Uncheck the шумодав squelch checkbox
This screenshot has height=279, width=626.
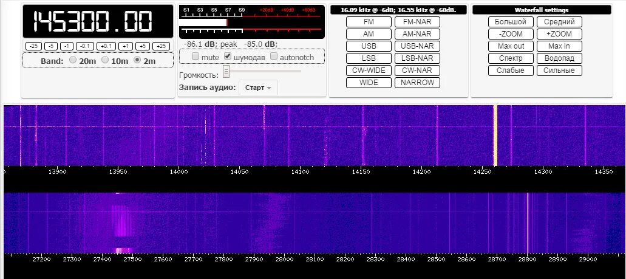click(228, 57)
